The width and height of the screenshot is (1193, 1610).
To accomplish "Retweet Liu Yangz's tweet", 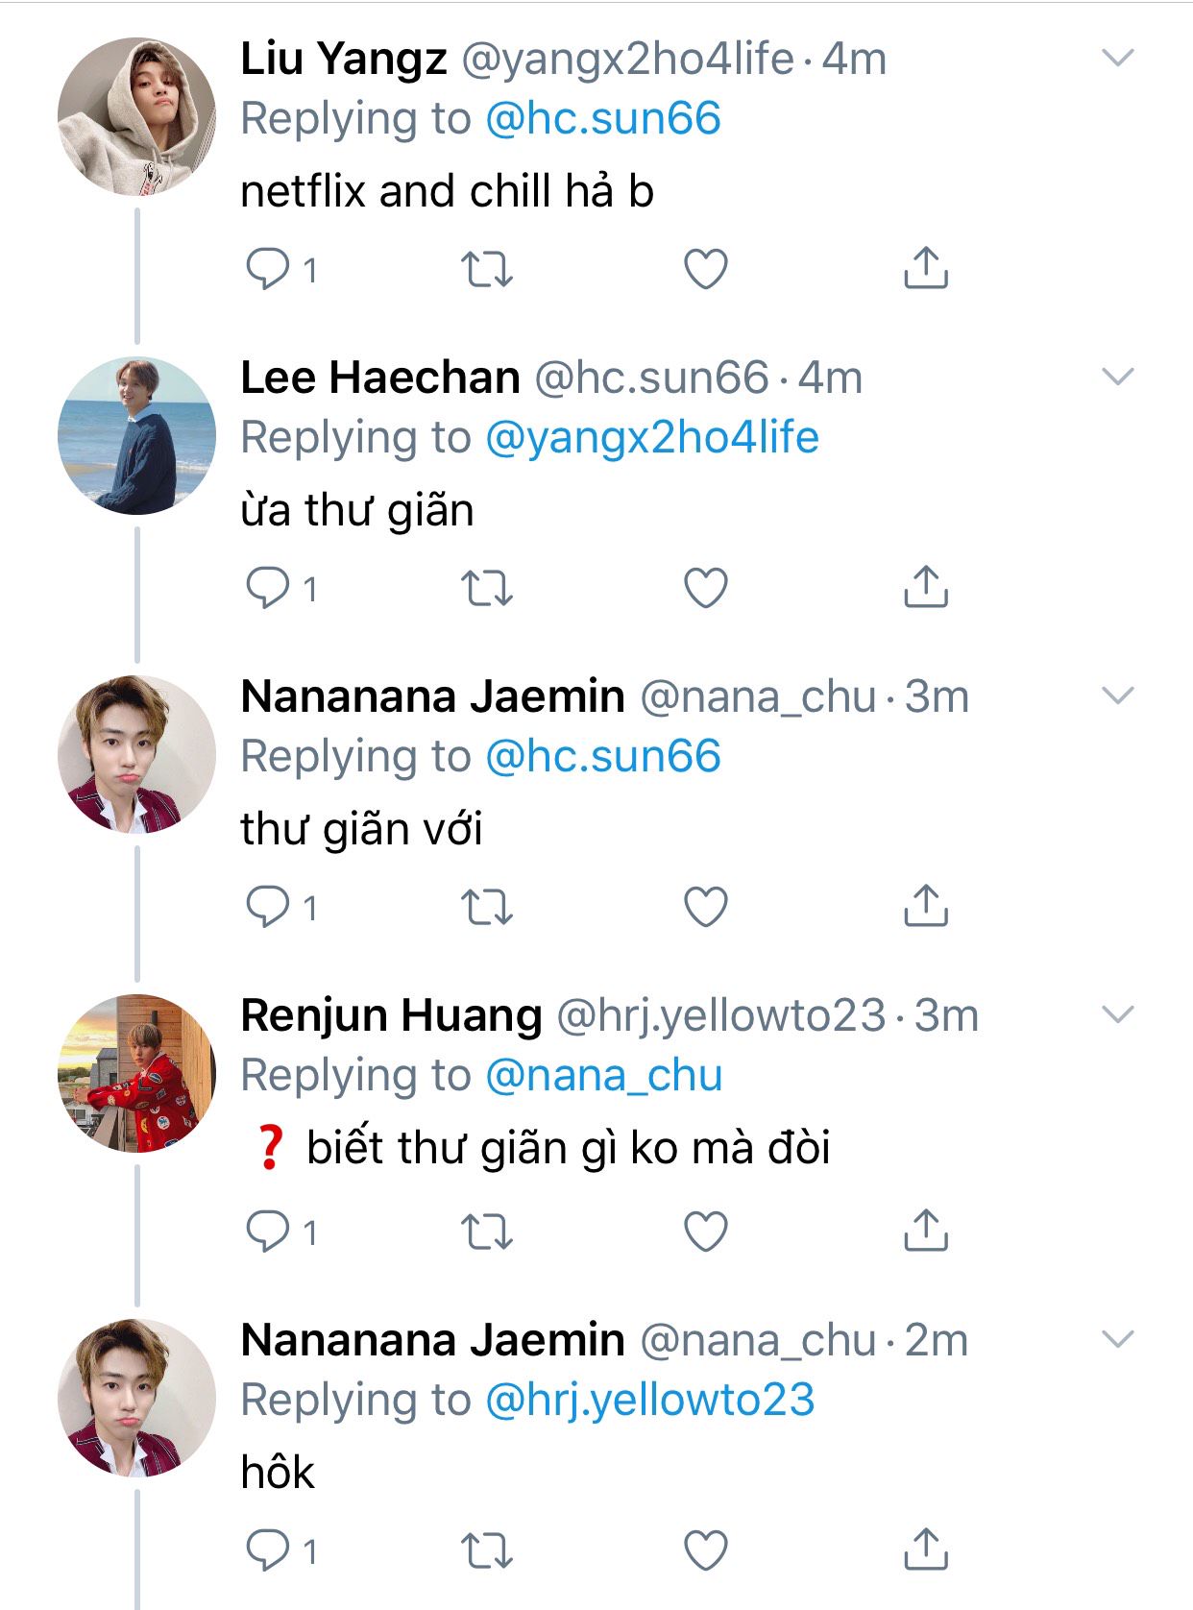I will point(487,269).
